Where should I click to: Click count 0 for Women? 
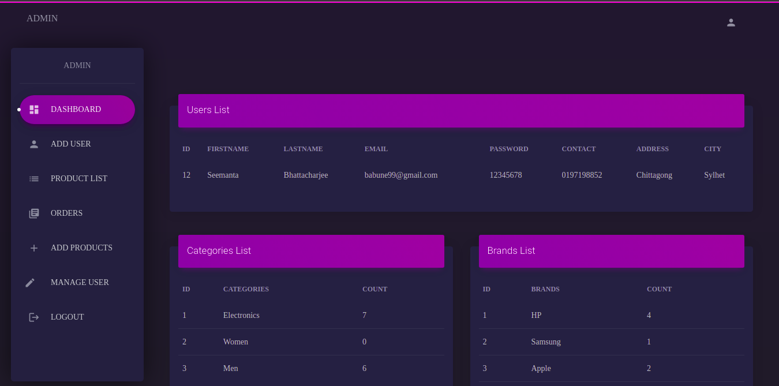tap(364, 342)
